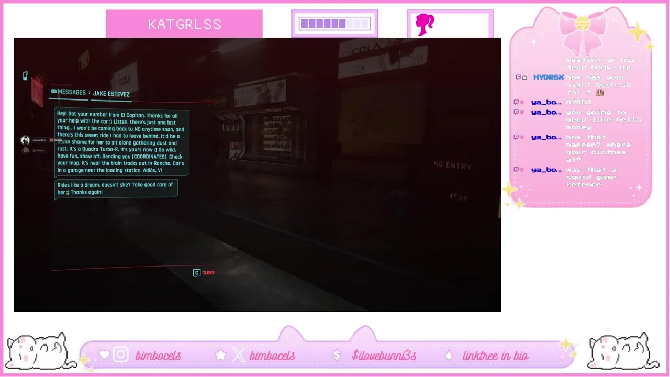Click heart badge beside 'how that happen' message
Screen dimensions: 670x377
[x=522, y=137]
